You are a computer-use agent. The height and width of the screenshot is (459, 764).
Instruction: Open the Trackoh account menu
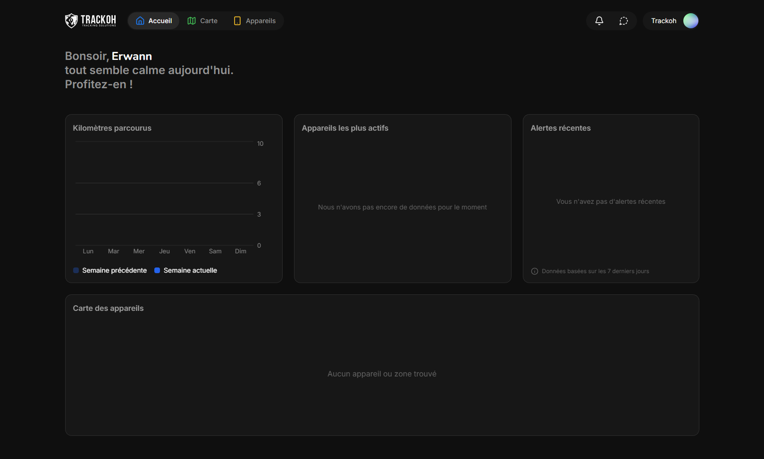pyautogui.click(x=663, y=21)
